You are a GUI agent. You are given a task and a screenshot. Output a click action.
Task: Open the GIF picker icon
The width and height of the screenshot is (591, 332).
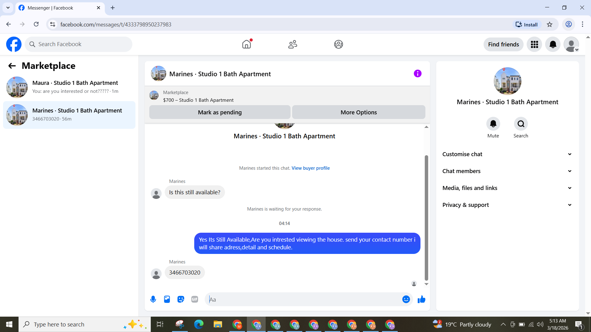(x=195, y=299)
